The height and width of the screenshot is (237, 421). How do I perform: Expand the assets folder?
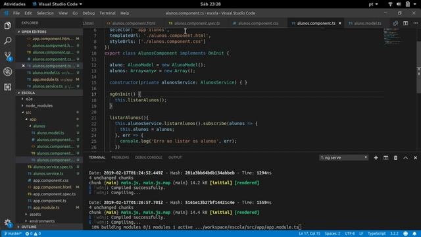(x=49, y=214)
